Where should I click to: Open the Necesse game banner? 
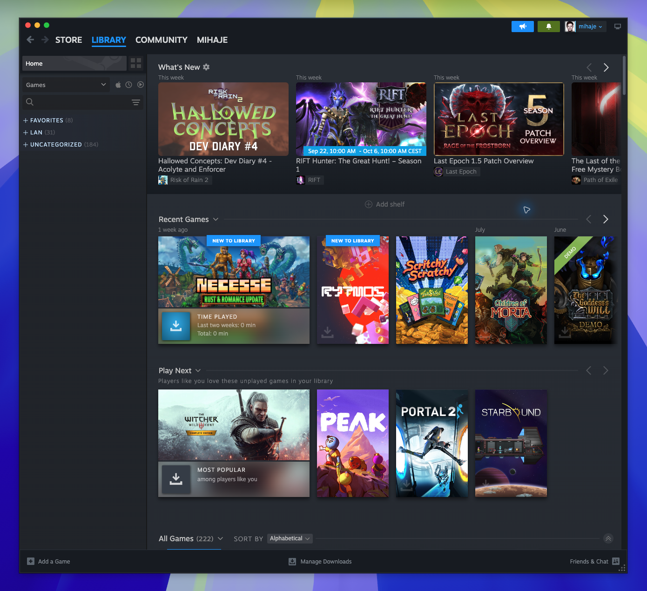coord(234,272)
